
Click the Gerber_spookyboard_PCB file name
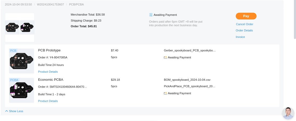pyautogui.click(x=190, y=50)
